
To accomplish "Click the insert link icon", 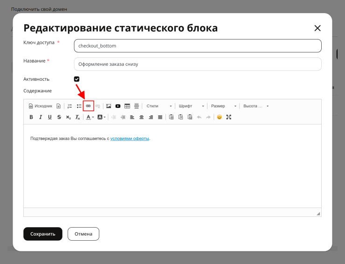I will point(89,106).
